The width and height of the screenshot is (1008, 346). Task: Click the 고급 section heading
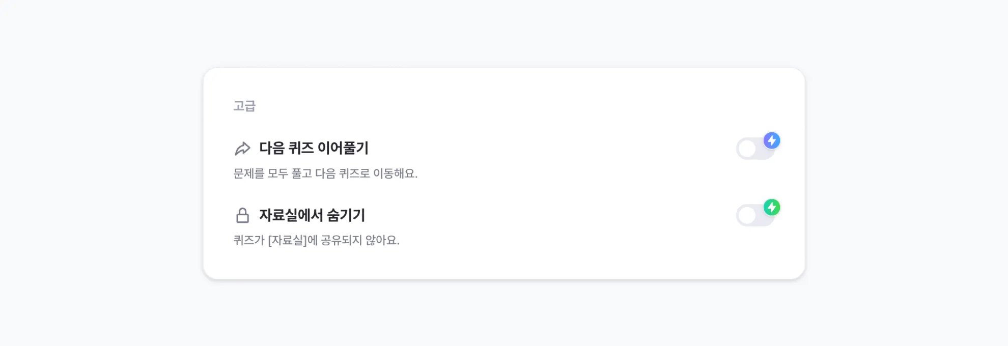coord(244,106)
